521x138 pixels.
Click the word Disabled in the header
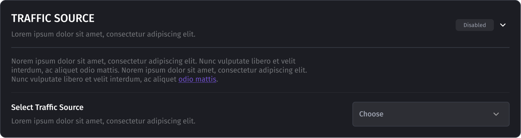(x=474, y=25)
